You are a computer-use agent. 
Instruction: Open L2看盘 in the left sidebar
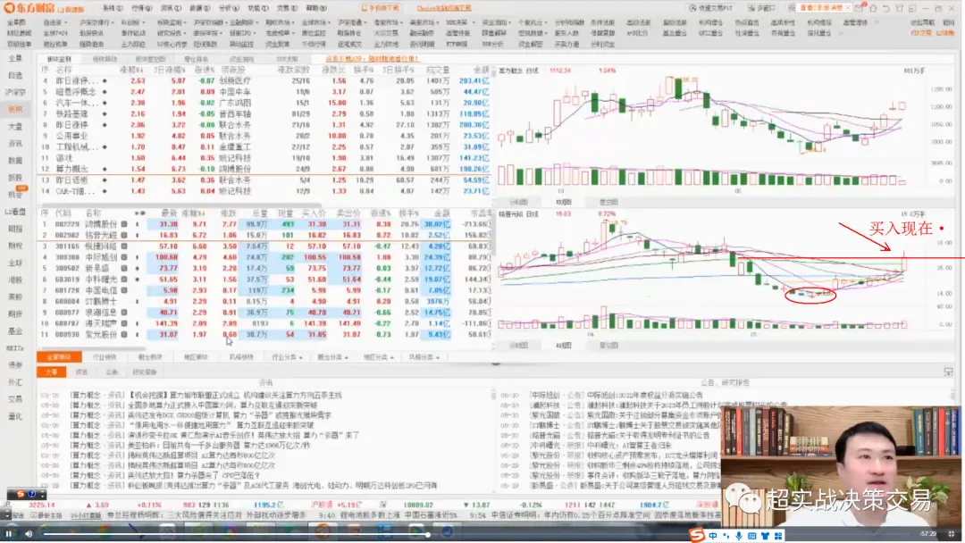coord(15,212)
